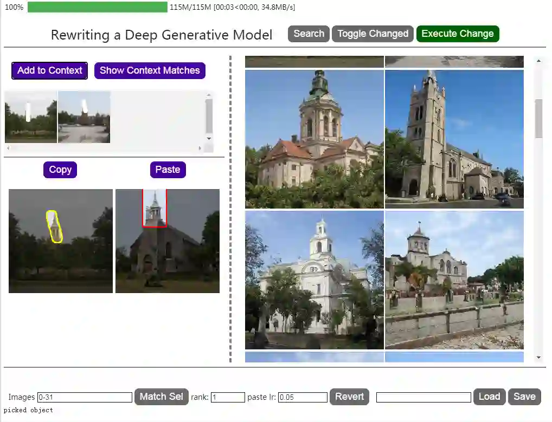Click the Match Sel button

tap(161, 397)
